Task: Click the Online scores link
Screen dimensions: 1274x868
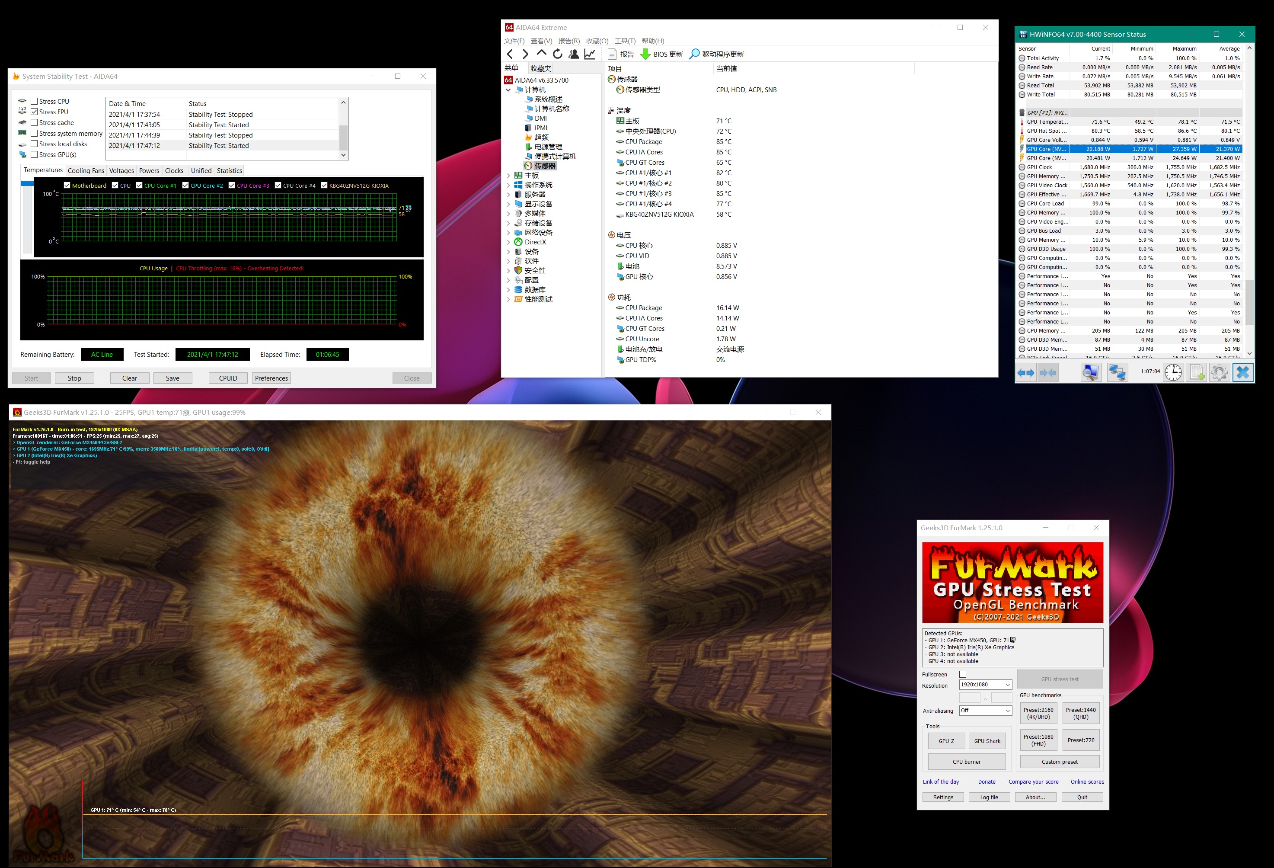Action: (x=1087, y=782)
